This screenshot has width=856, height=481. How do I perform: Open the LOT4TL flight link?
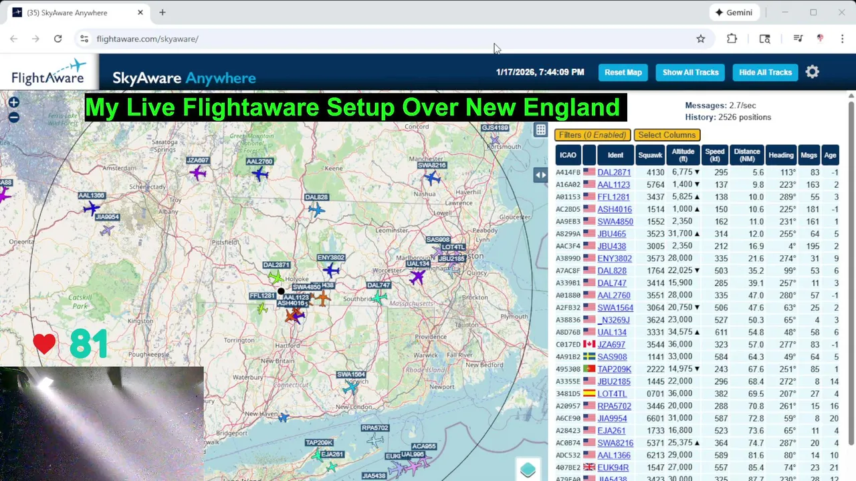pyautogui.click(x=613, y=394)
